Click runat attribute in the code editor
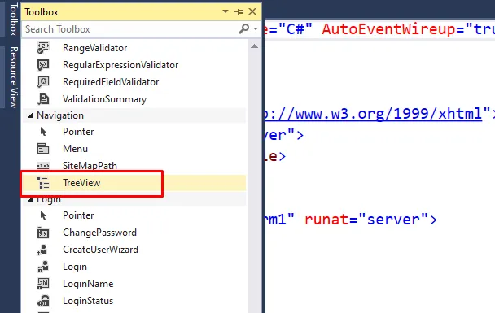Image resolution: width=495 pixels, height=313 pixels. pyautogui.click(x=327, y=219)
